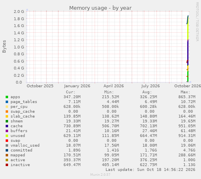Click mapped min value 99.05M
The image size is (201, 179).
click(x=112, y=155)
